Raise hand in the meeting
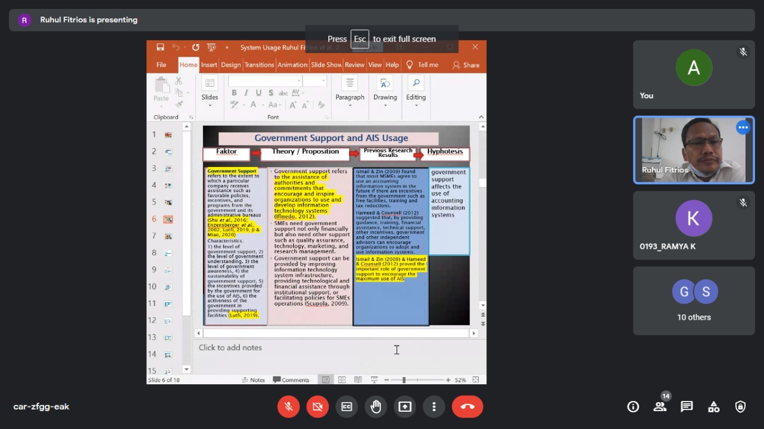The height and width of the screenshot is (429, 764). coord(376,407)
